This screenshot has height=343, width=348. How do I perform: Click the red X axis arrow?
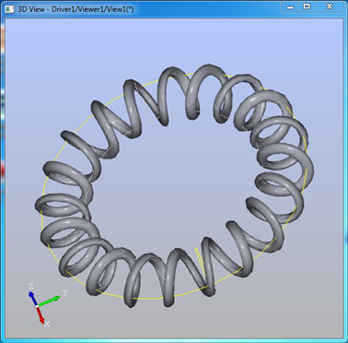[x=41, y=314]
